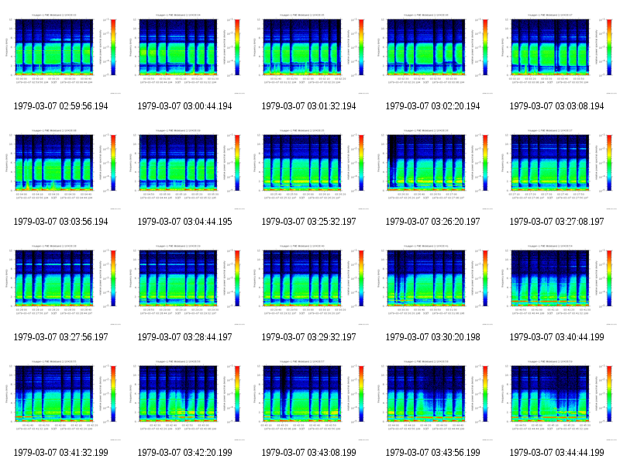Open the spectrogram thumbnail dated 1979-03-07 03:02:20.194
Image resolution: width=620 pixels, height=462 pixels.
432,53
